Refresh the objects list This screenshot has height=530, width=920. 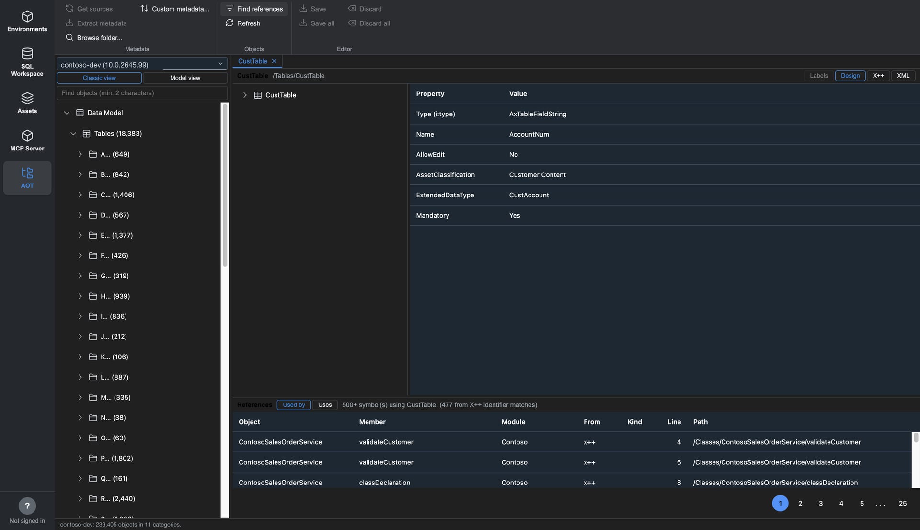point(243,23)
